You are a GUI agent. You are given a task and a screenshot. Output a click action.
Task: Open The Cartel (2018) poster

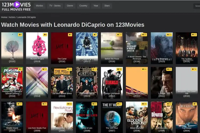click(x=62, y=48)
